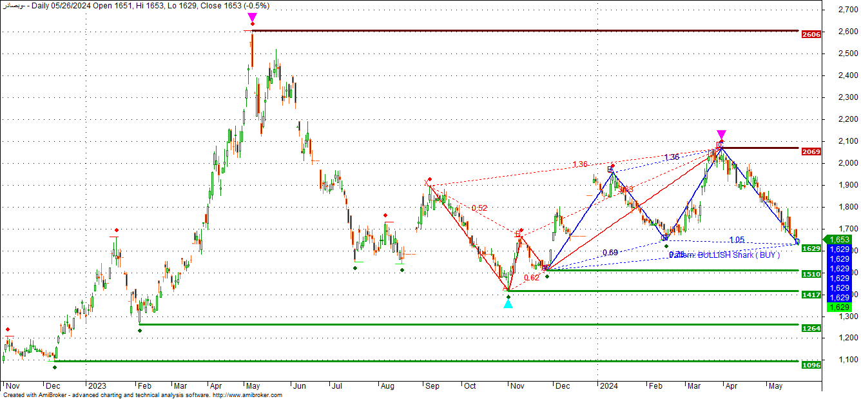This screenshot has width=861, height=399.
Task: Click the cyan up-triangle marker below the 1417 low
Action: (508, 303)
